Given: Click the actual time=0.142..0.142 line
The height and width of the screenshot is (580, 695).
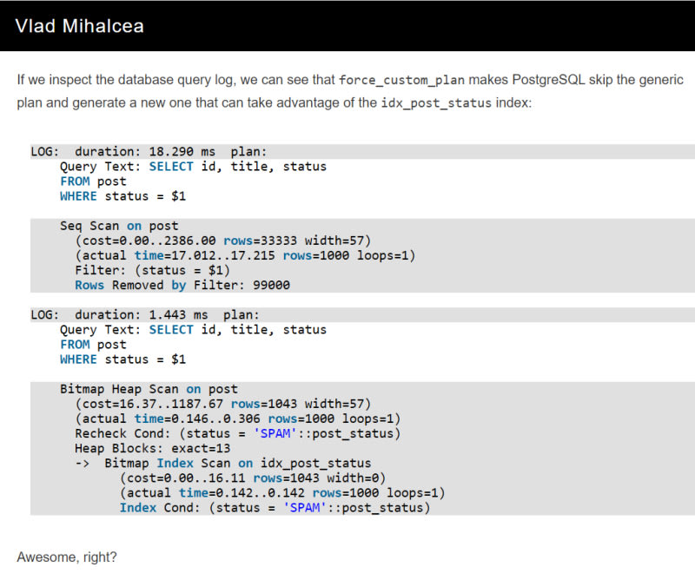Looking at the screenshot, I should [x=281, y=492].
